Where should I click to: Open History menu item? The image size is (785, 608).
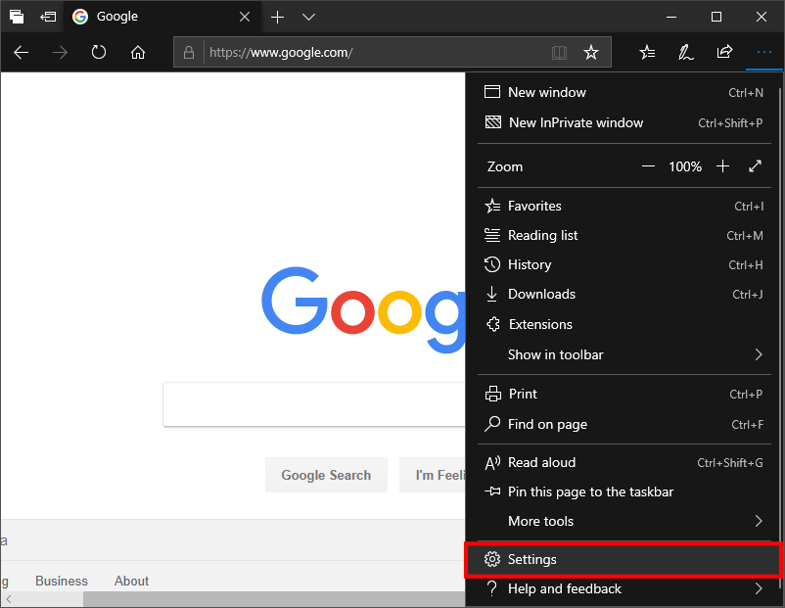tap(623, 264)
